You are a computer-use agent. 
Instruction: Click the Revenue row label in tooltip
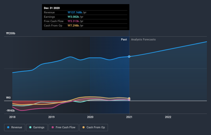49,12
